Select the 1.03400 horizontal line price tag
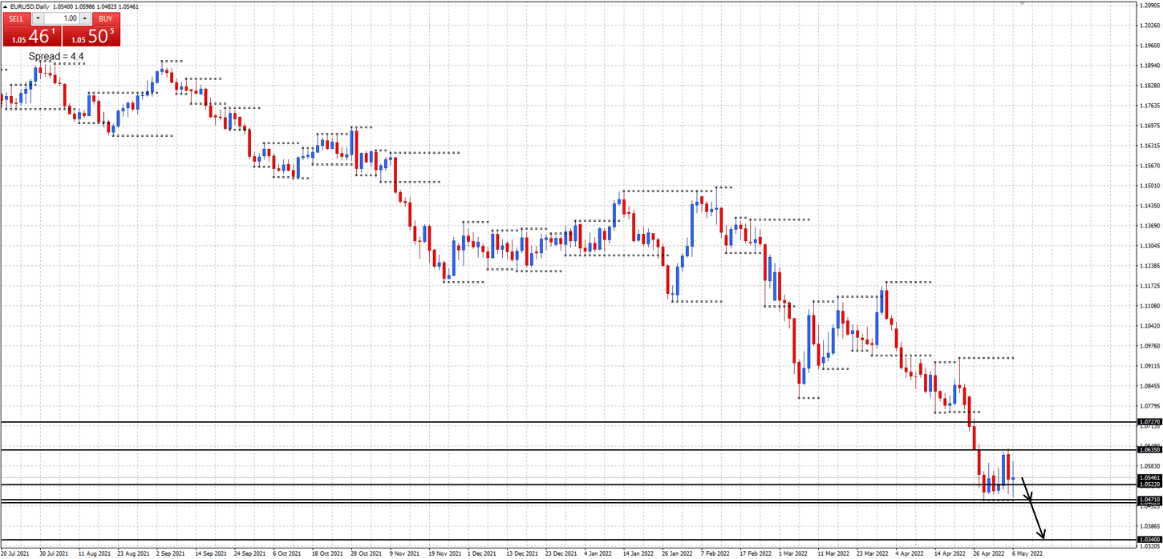 pyautogui.click(x=1149, y=540)
